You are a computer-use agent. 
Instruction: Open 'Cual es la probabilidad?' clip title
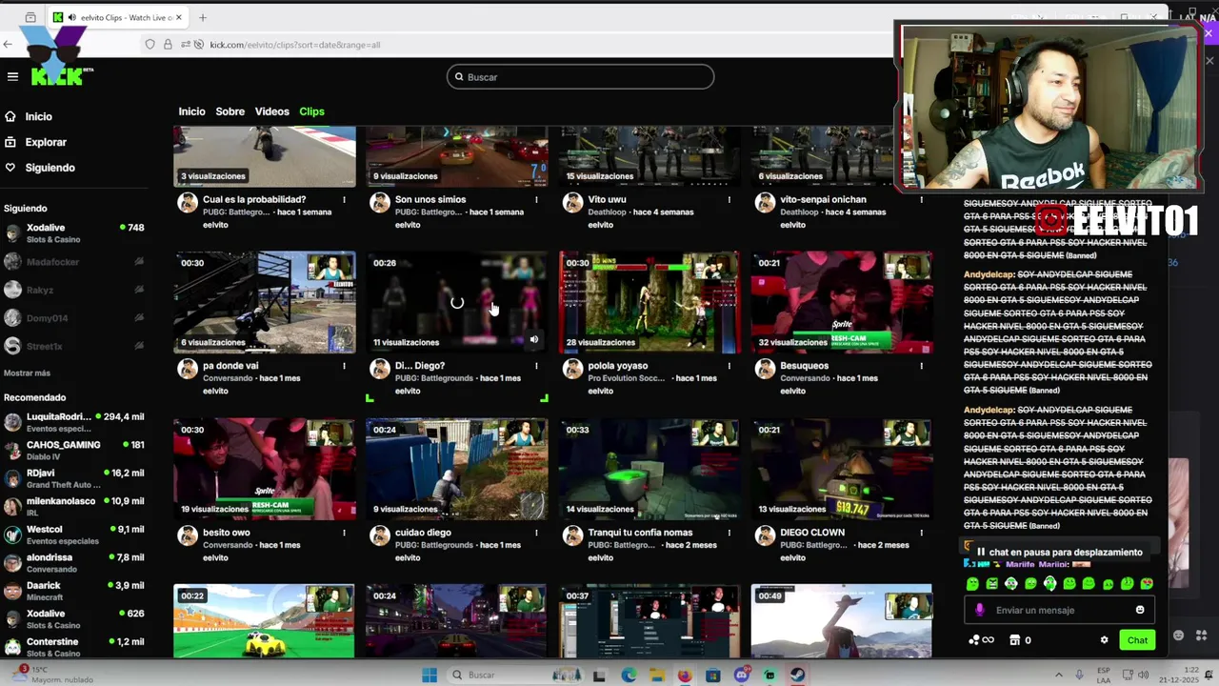254,200
